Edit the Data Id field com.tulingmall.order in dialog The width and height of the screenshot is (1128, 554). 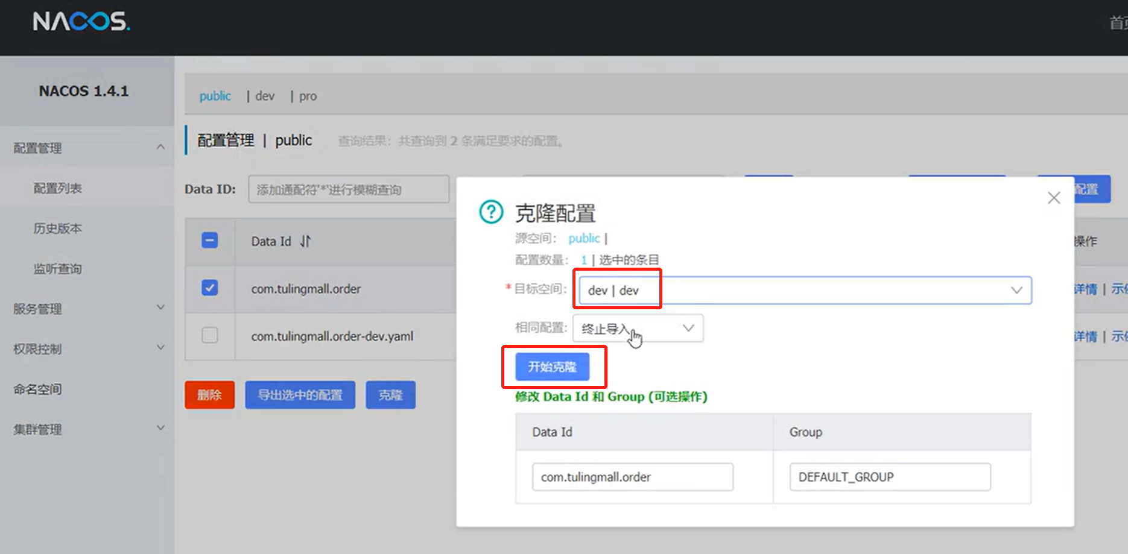[x=633, y=477]
